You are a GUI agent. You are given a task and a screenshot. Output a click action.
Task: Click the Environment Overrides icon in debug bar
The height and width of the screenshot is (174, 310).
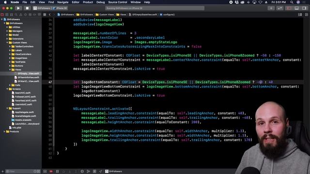[x=94, y=171]
